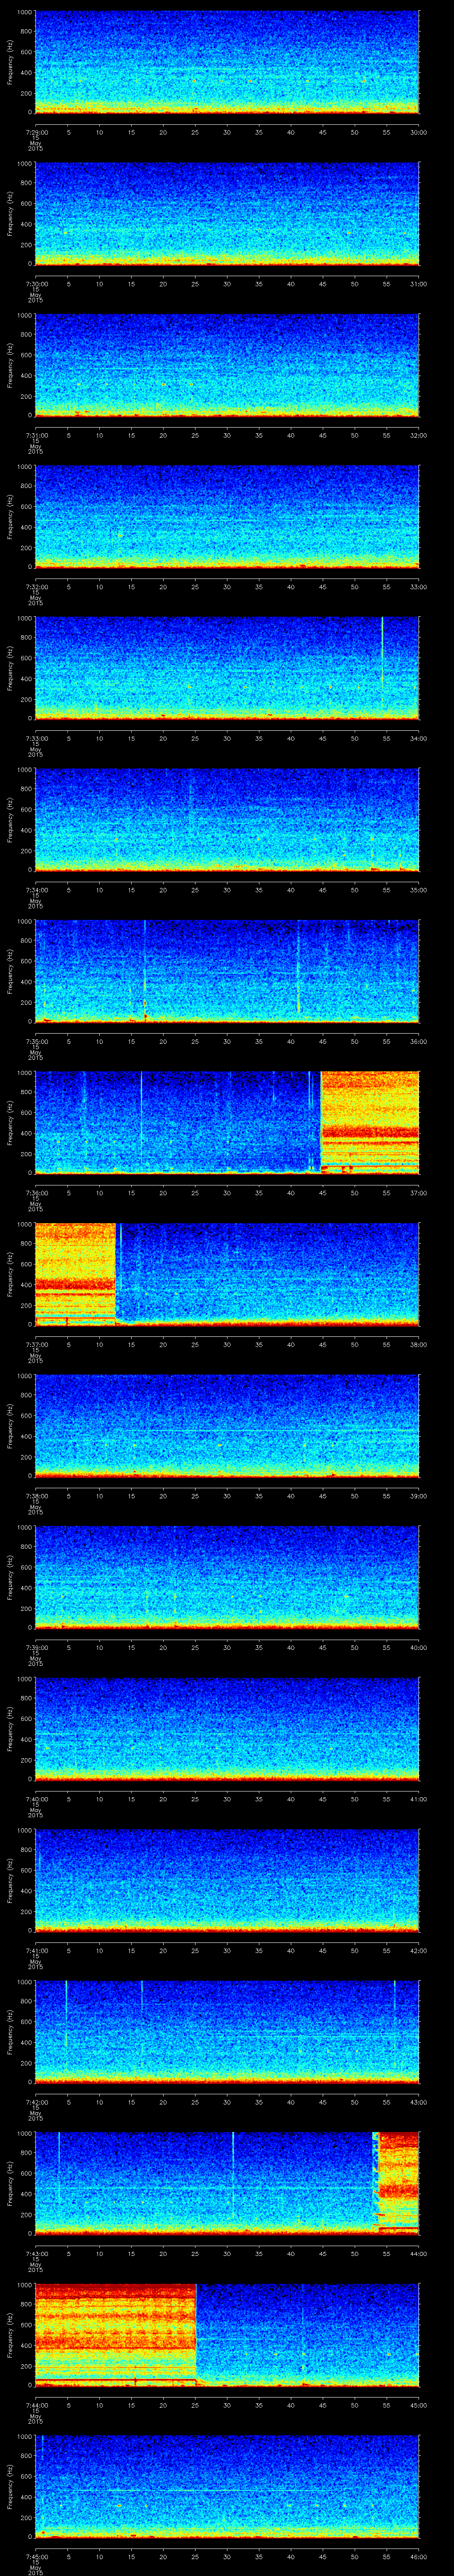Click the Frequency (Hz) axis label of the 7:44:00 plot

coord(10,2334)
